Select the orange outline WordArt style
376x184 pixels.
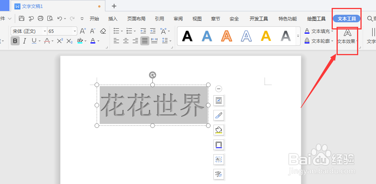[x=227, y=36]
